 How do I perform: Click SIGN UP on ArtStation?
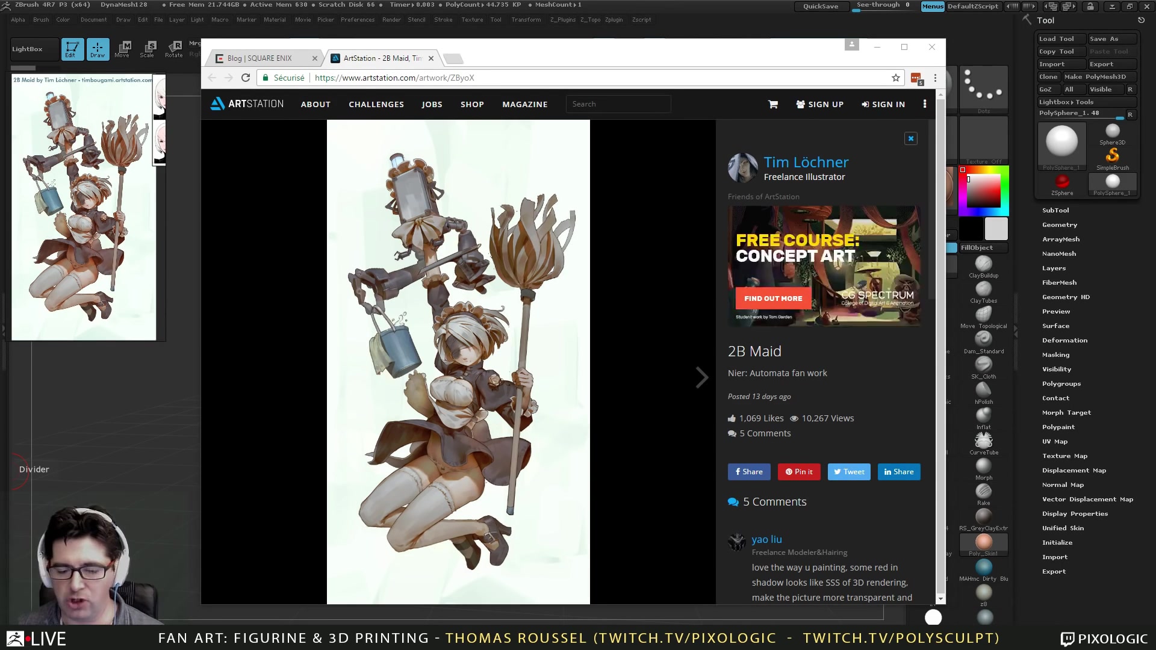[819, 104]
